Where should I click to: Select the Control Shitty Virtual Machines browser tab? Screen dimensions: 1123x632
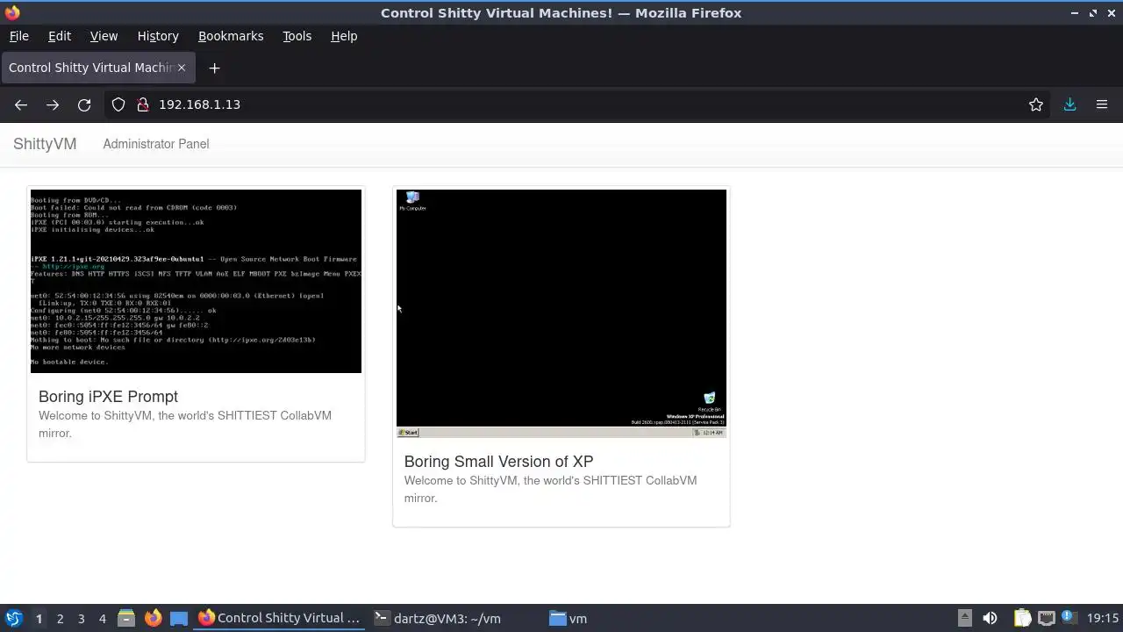coord(97,68)
